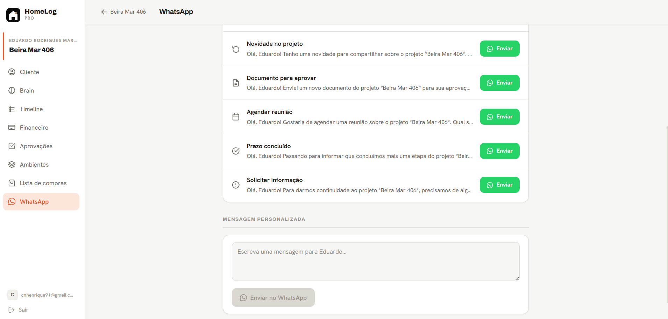
Task: Send the Novidade no projeto template
Action: pyautogui.click(x=499, y=49)
